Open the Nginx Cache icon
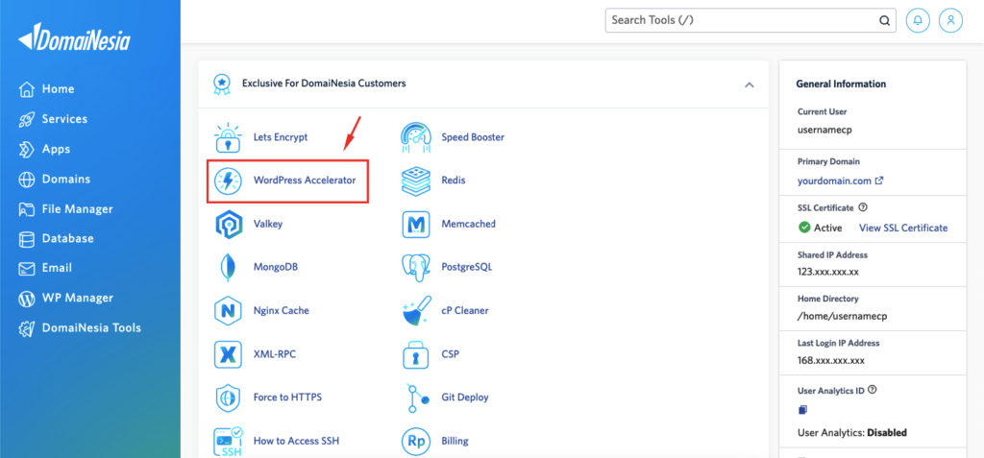This screenshot has width=984, height=458. [x=227, y=310]
